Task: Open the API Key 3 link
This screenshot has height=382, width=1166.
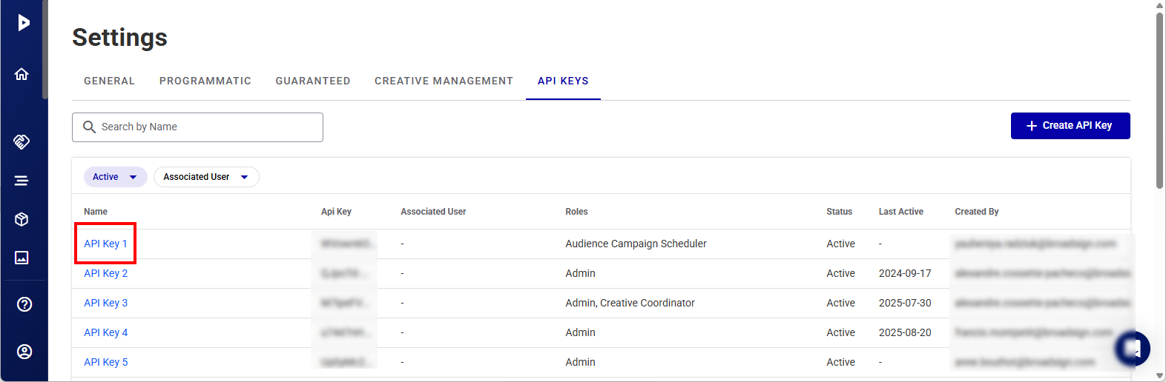Action: (x=105, y=303)
